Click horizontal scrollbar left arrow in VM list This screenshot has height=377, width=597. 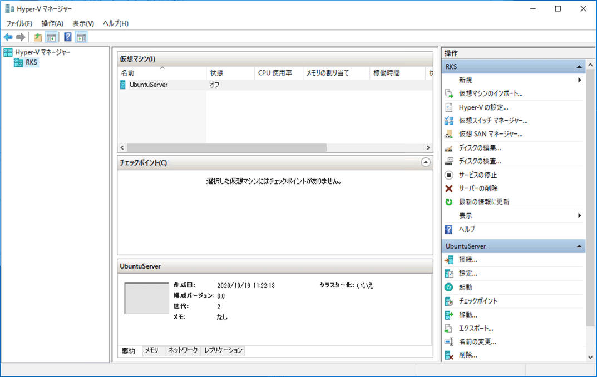click(122, 147)
